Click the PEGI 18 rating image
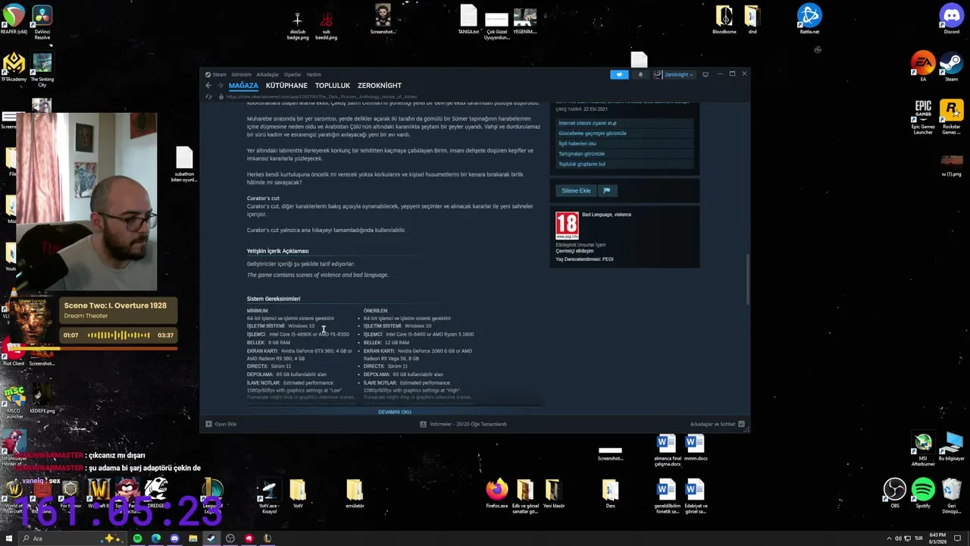The image size is (970, 546). (567, 226)
